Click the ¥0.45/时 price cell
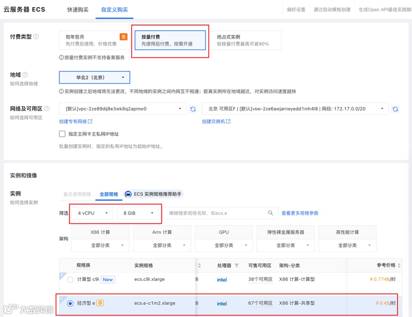Screen dimensions: 412x317 386,303
